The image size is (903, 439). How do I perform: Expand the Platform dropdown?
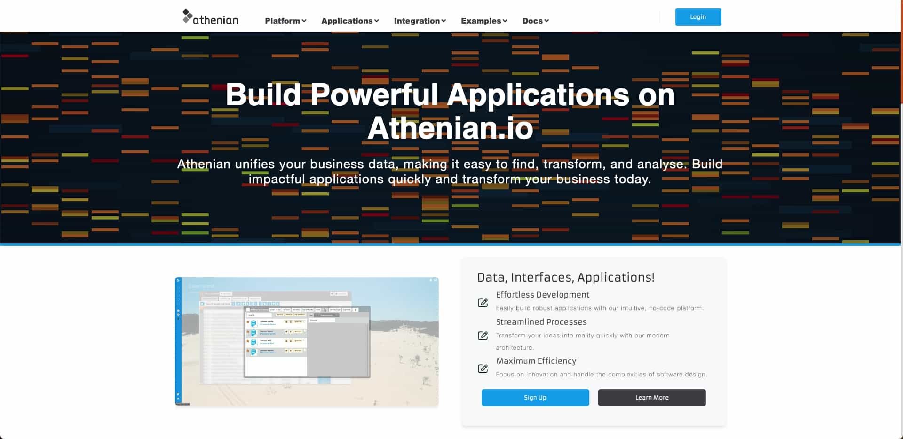[285, 21]
